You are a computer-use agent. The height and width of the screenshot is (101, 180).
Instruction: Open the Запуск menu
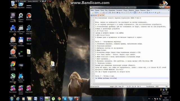point(137,10)
